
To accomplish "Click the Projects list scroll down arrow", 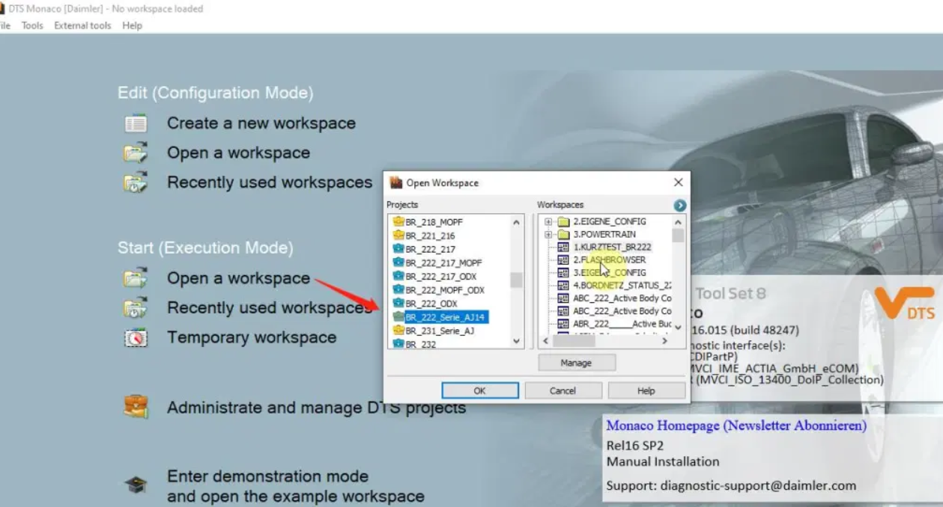I will [516, 341].
